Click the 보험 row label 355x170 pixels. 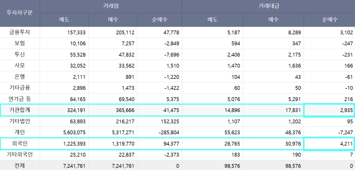click(20, 43)
